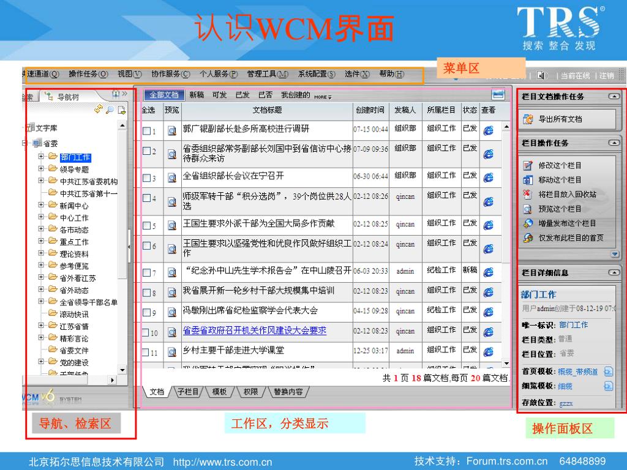Click the 全选 select all header

pos(148,110)
